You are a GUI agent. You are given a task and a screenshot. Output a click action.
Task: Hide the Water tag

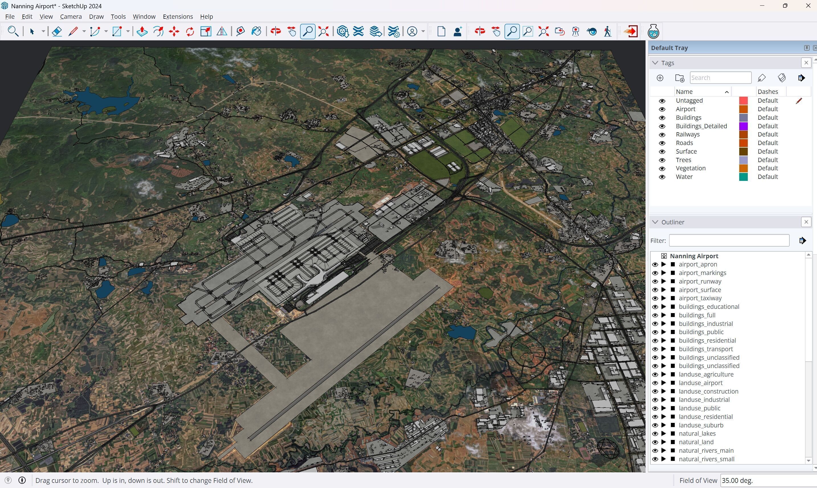click(662, 177)
